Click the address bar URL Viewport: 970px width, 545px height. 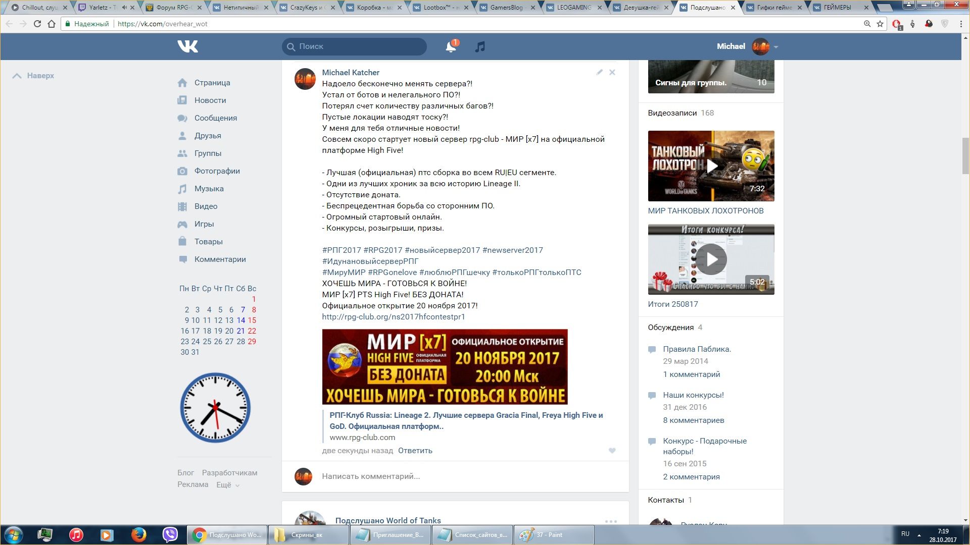point(162,24)
